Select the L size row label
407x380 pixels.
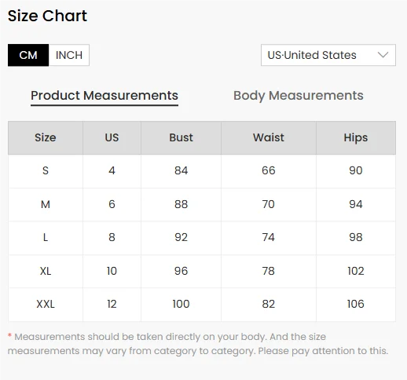pyautogui.click(x=46, y=237)
